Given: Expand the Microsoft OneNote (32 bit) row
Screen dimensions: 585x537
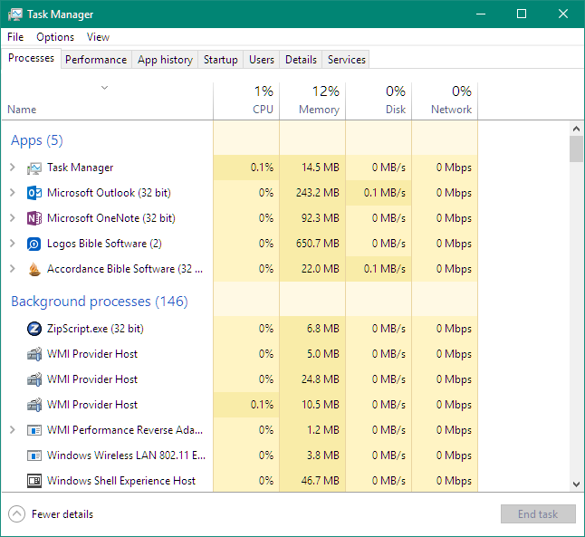Looking at the screenshot, I should pos(13,218).
